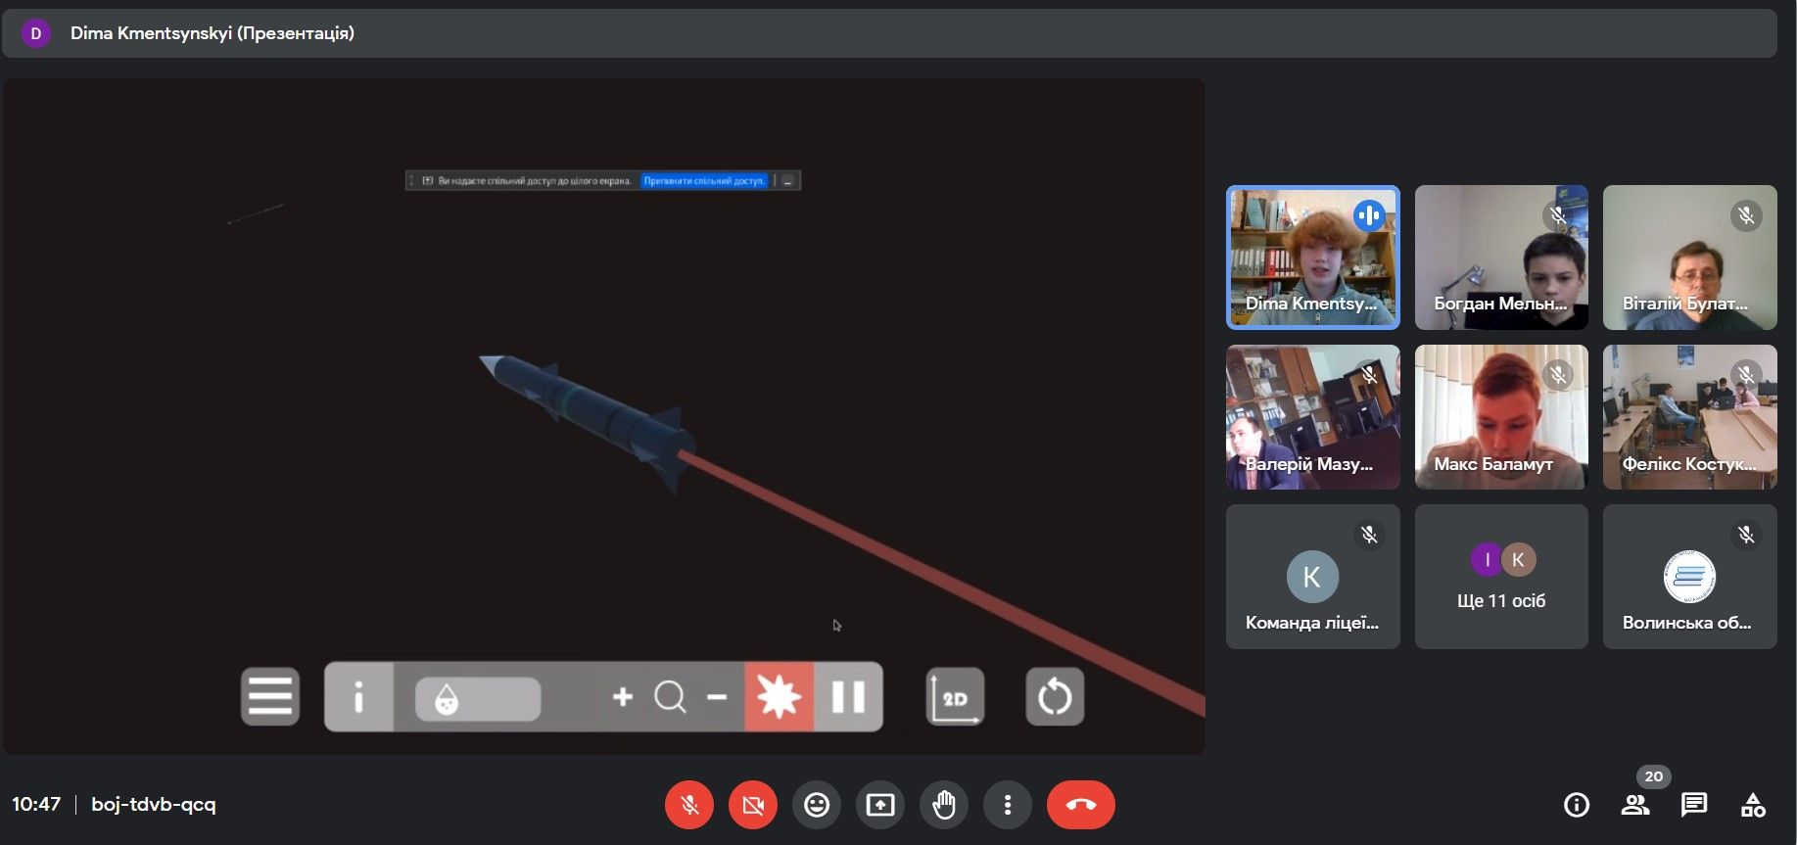The height and width of the screenshot is (845, 1797).
Task: Click the present screen button
Action: click(x=880, y=805)
